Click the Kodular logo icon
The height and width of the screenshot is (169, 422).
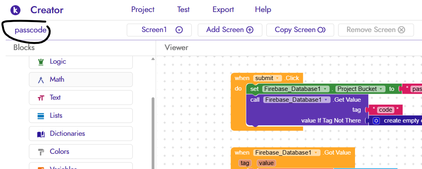pyautogui.click(x=15, y=10)
